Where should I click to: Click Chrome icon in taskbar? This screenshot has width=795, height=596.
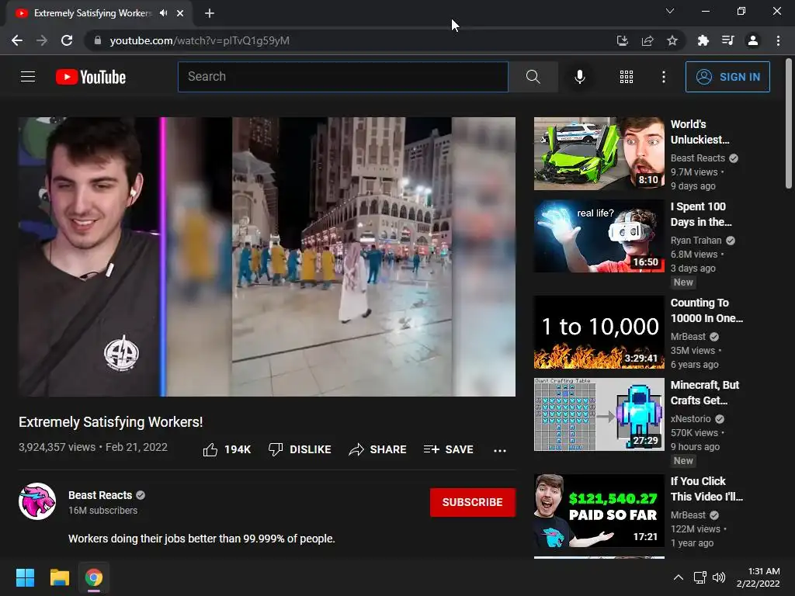94,577
